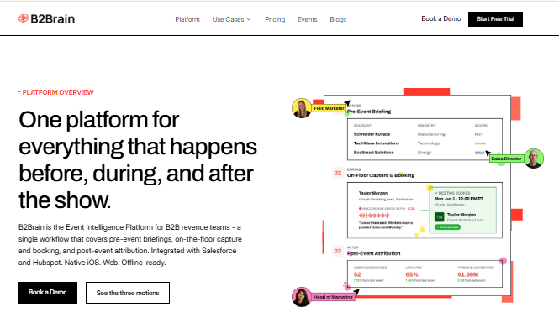Click the 02 step number badge
559x333 pixels.
point(338,174)
